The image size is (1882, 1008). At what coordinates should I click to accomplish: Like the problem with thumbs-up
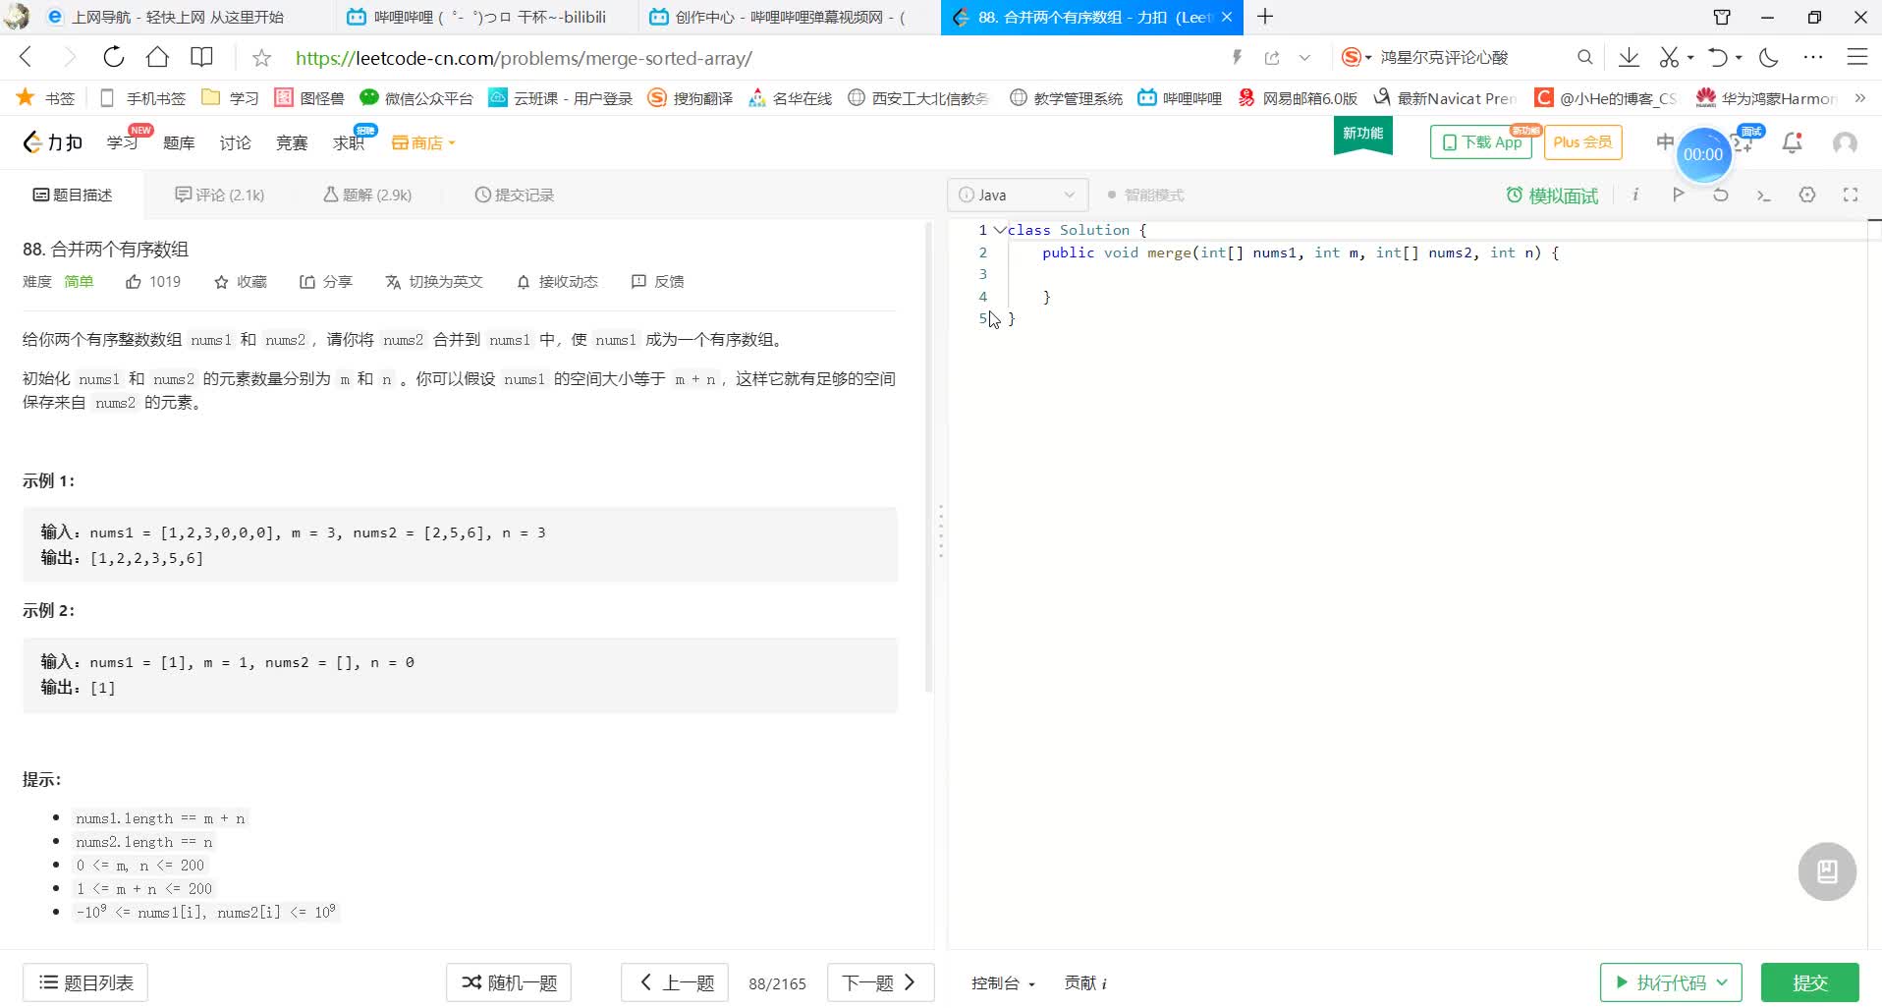click(x=134, y=282)
